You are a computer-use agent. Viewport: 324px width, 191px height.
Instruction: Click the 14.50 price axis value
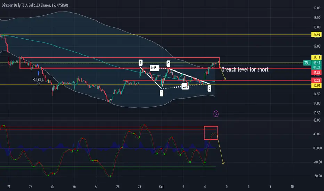point(317,94)
